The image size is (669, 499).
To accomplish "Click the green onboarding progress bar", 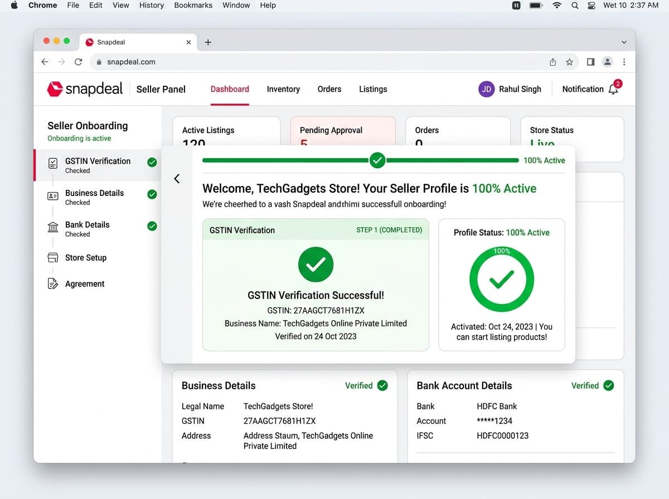I will [x=360, y=160].
